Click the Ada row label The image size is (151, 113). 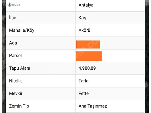pos(13,43)
